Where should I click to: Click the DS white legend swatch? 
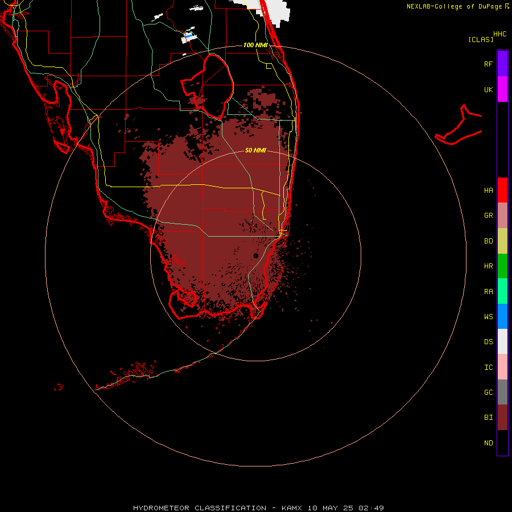[x=502, y=341]
